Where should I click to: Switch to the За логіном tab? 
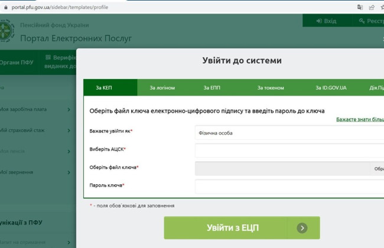tap(162, 87)
